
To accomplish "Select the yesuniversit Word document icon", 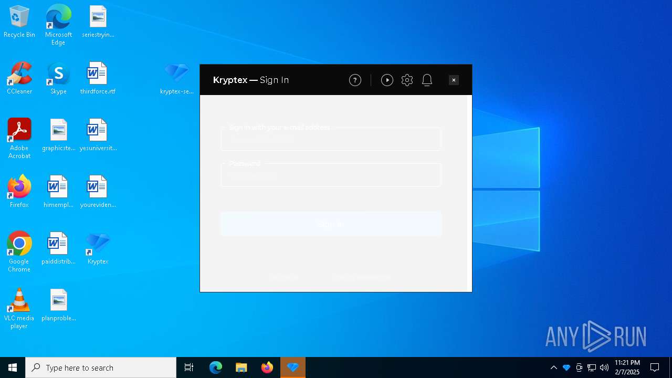I will (x=98, y=135).
